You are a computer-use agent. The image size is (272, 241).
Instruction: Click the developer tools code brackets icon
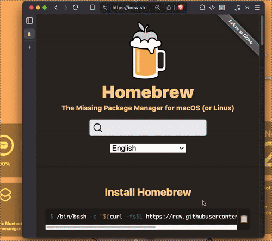212,8
